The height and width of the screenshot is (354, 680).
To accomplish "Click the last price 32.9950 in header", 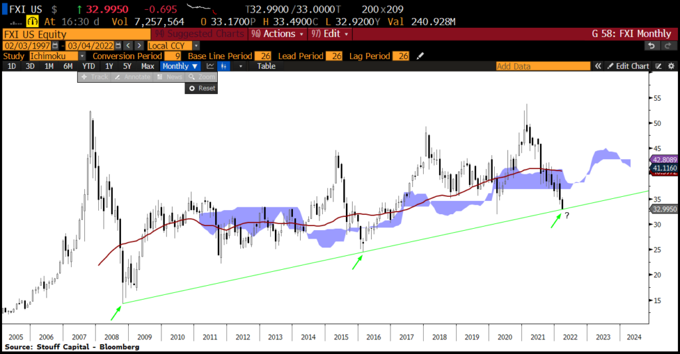I will coord(107,9).
